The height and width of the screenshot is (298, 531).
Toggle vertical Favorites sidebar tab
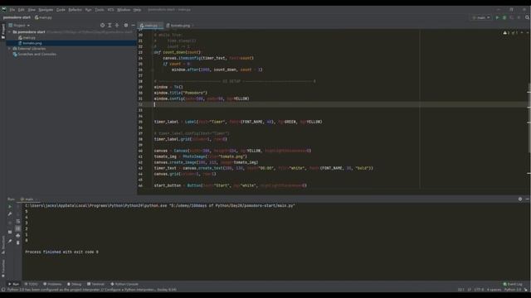tap(3, 268)
